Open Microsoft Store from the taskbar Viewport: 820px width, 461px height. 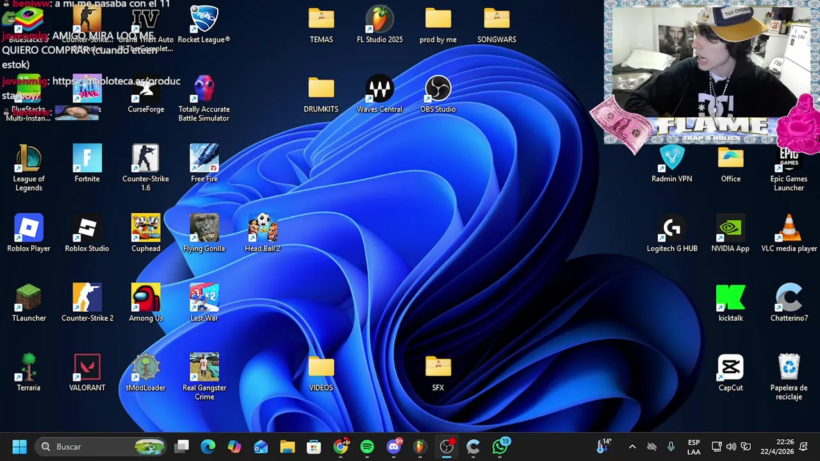(x=313, y=446)
